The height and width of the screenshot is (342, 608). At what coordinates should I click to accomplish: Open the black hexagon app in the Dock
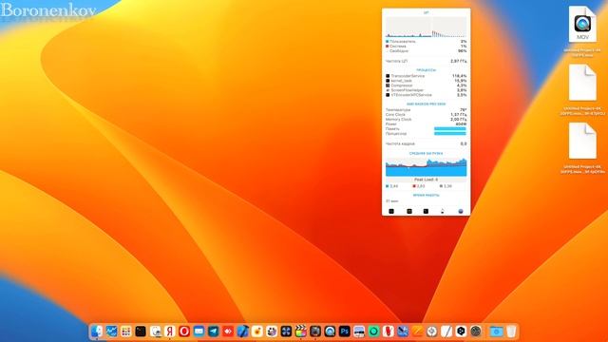click(x=461, y=332)
